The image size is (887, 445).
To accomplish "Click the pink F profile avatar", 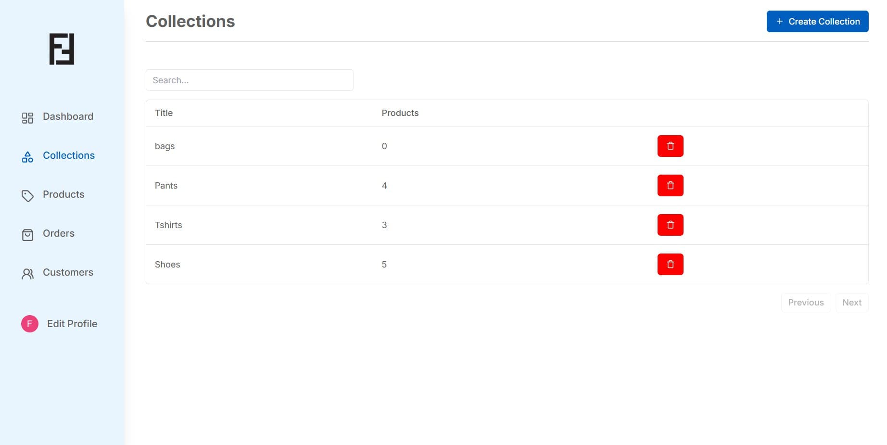I will click(30, 324).
